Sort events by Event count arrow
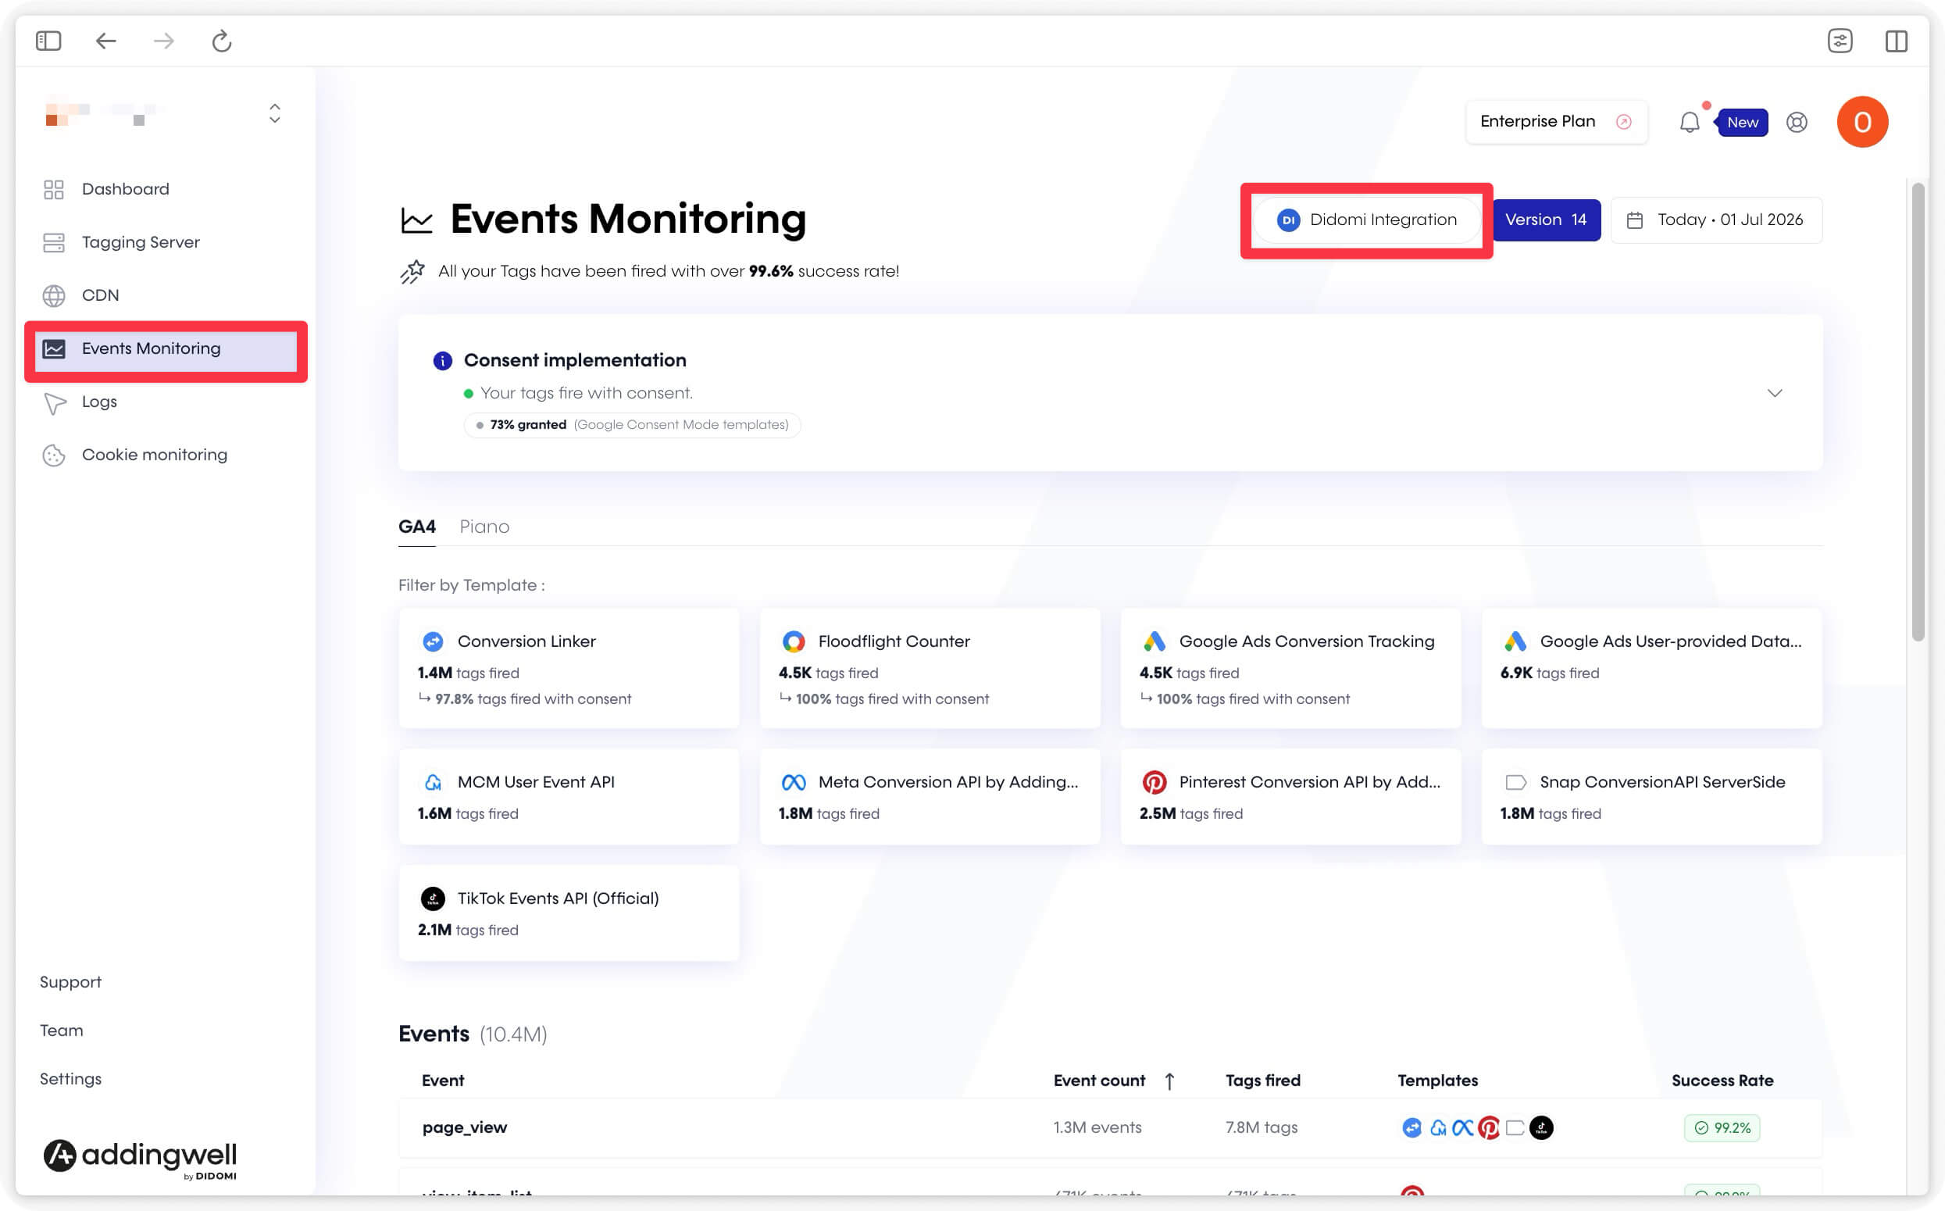This screenshot has width=1945, height=1211. point(1169,1081)
